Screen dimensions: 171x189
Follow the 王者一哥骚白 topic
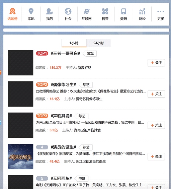click(156, 63)
